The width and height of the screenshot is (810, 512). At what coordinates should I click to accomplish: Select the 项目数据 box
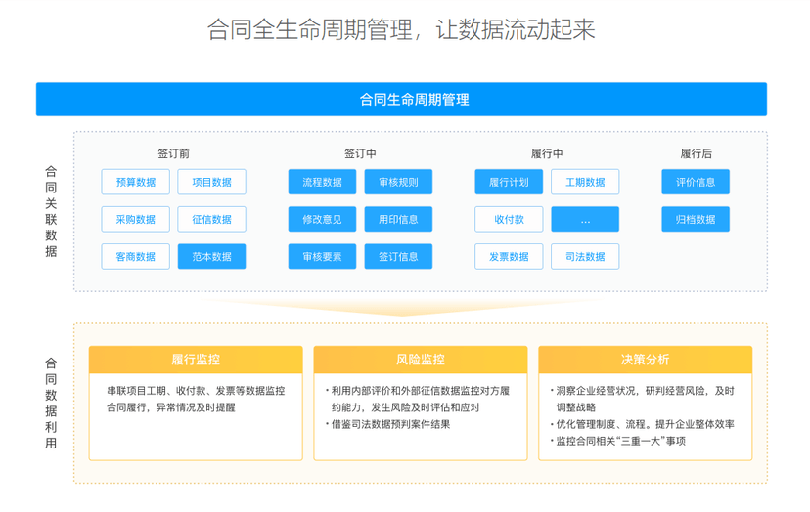pos(212,182)
